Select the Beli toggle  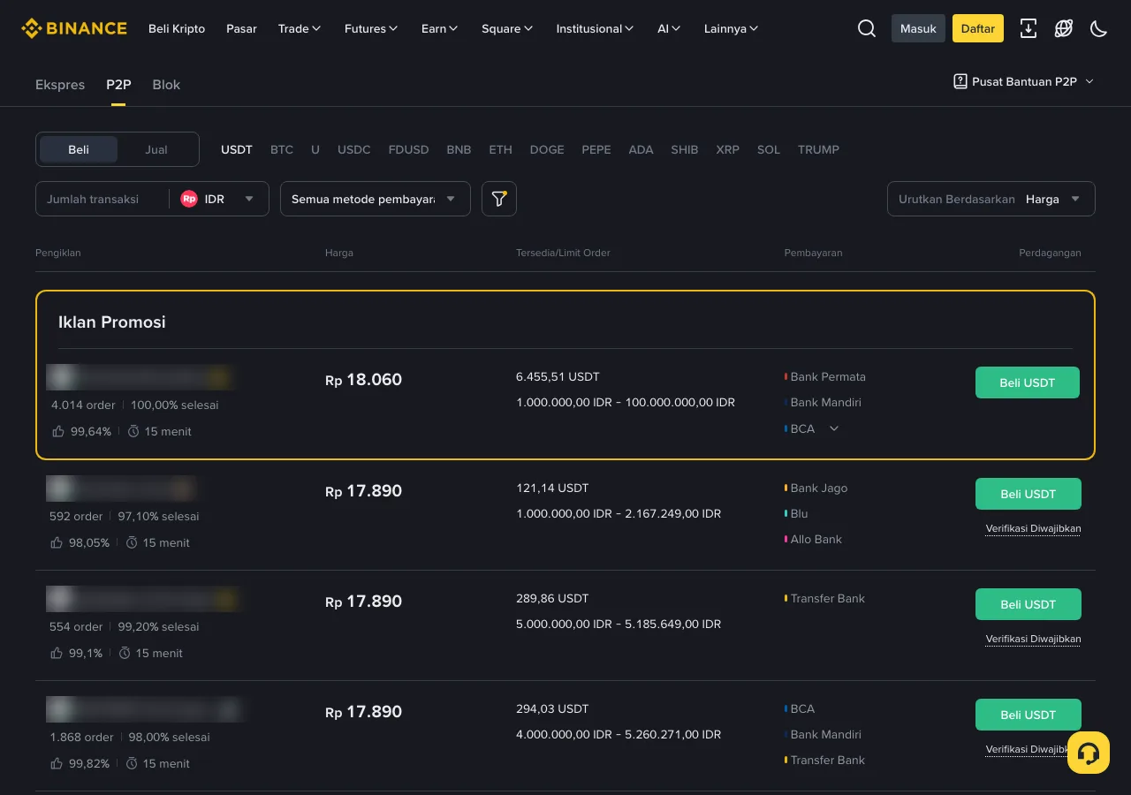pos(79,149)
